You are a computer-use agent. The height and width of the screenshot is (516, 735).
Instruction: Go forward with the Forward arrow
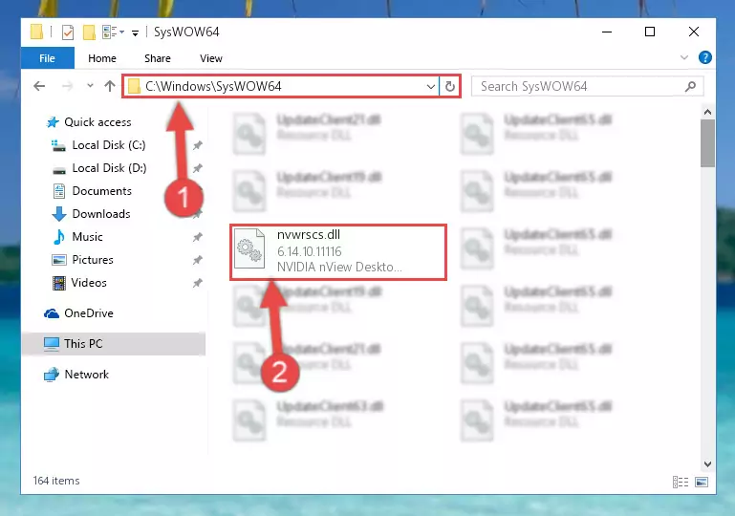(67, 86)
